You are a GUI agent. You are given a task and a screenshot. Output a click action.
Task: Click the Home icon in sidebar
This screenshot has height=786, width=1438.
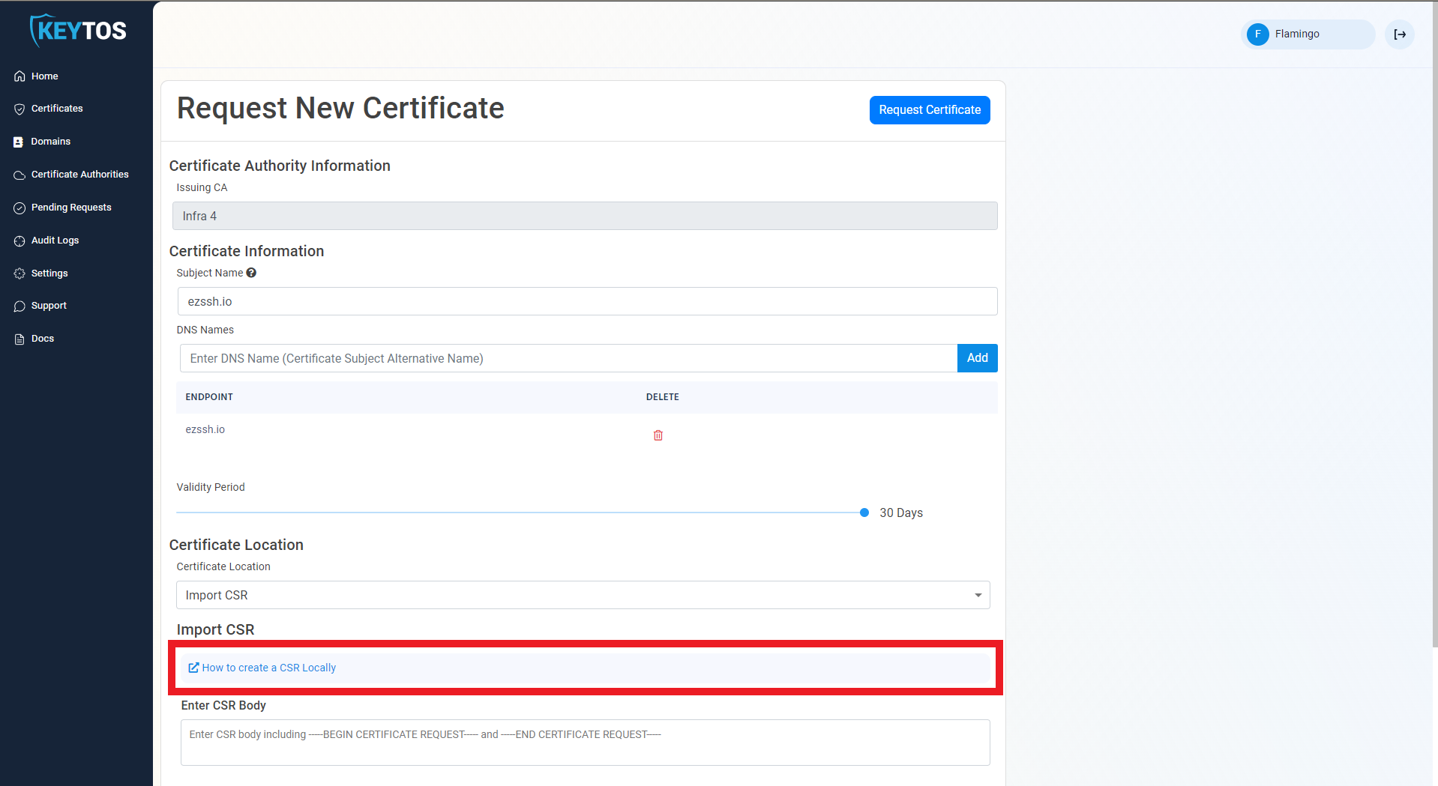[19, 76]
